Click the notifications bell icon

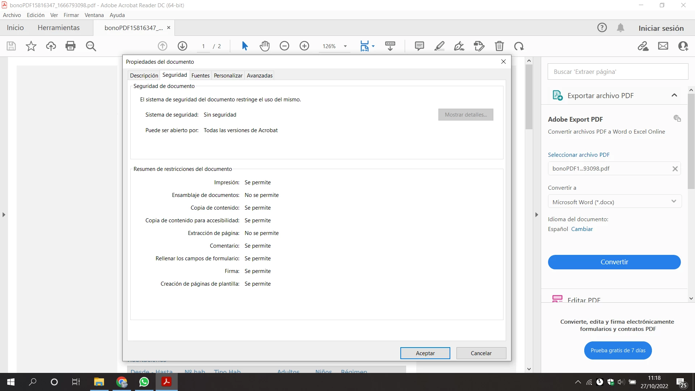click(620, 28)
